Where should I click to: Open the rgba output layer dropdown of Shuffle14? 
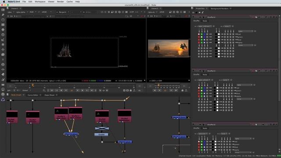[x=245, y=31]
